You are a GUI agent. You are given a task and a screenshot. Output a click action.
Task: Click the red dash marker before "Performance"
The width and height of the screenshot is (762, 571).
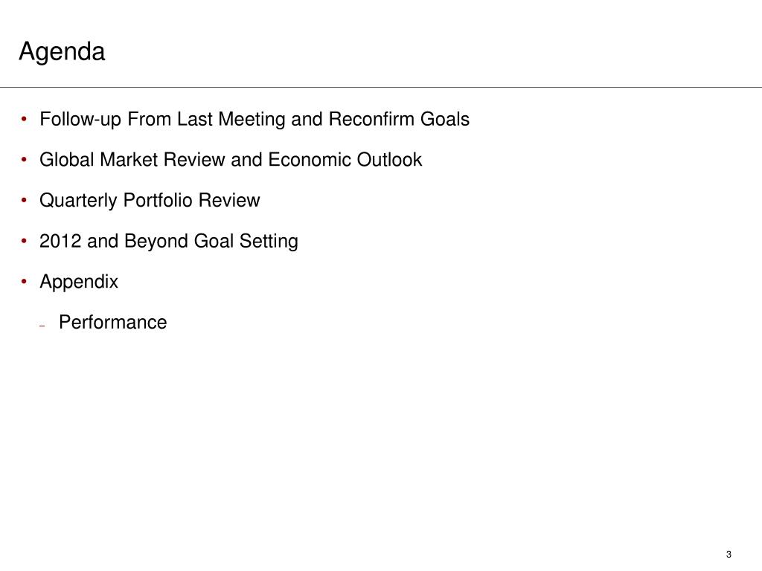[x=42, y=326]
